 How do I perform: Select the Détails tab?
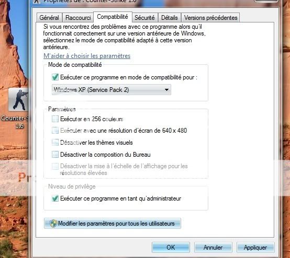(x=170, y=18)
